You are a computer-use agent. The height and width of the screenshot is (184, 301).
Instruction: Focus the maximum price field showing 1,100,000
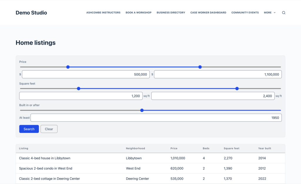click(x=218, y=74)
